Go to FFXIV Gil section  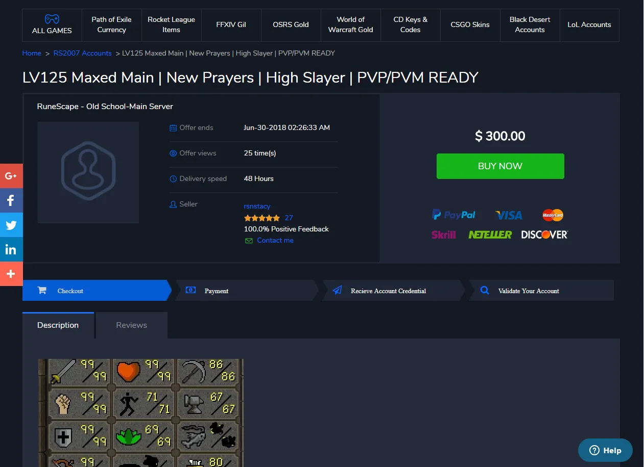tap(231, 24)
